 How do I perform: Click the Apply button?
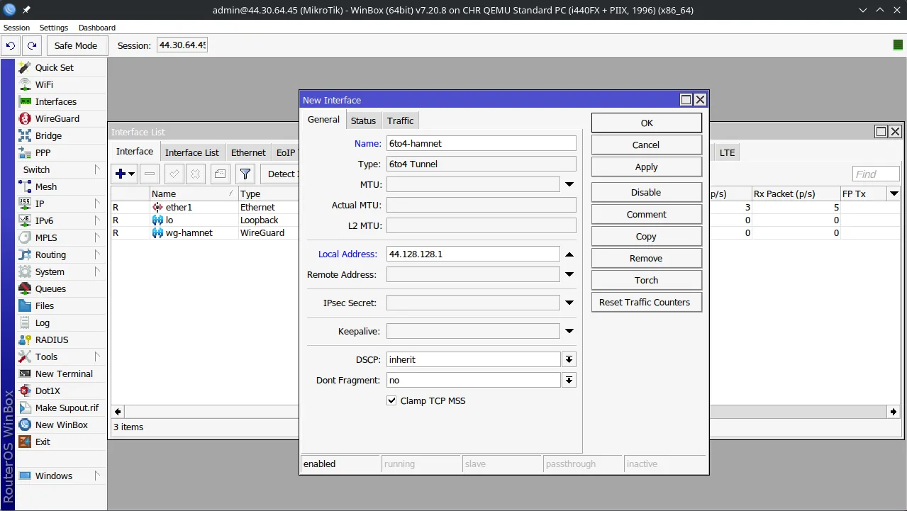point(646,167)
